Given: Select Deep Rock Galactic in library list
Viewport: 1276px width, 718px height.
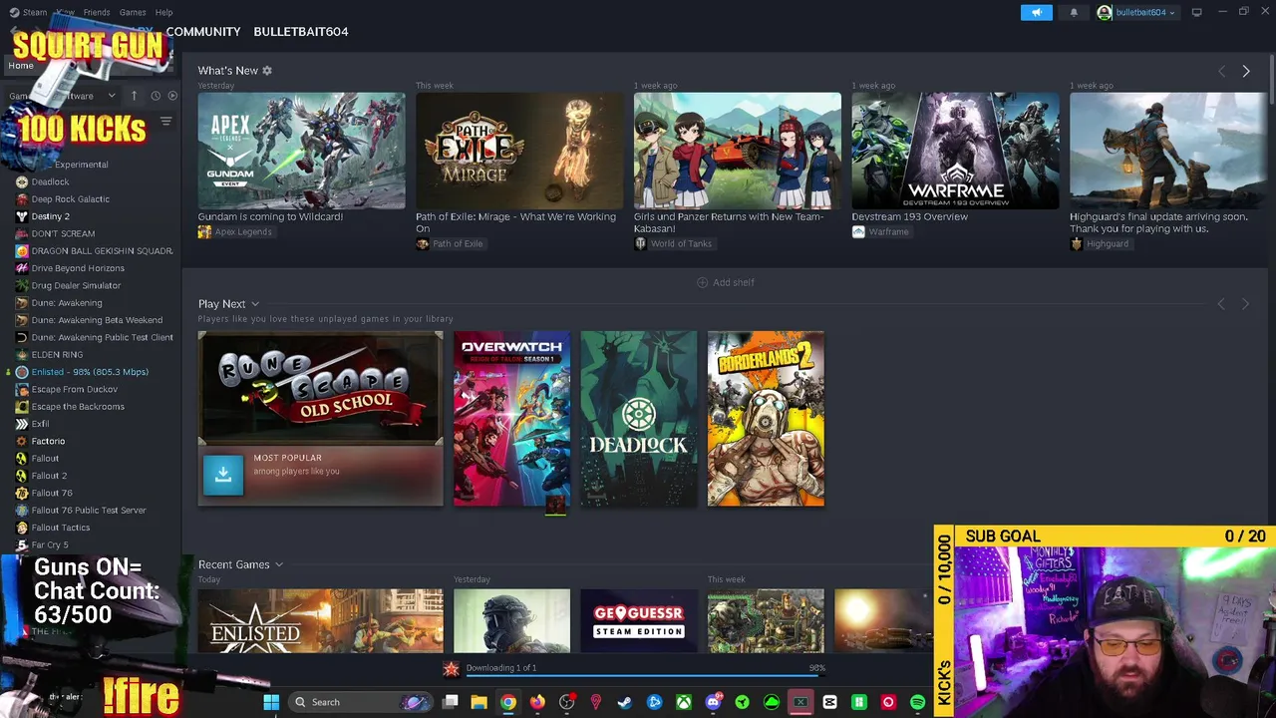Looking at the screenshot, I should point(70,199).
